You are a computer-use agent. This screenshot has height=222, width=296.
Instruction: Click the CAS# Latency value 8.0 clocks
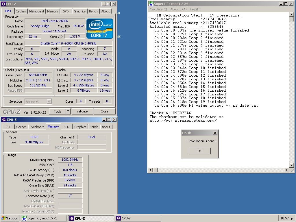[x=70, y=170]
